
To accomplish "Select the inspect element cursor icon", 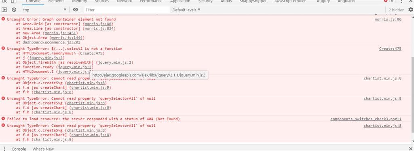I will pos(4,1).
